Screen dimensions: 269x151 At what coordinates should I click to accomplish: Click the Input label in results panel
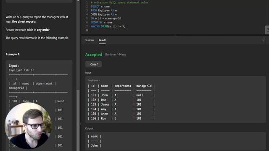coord(88,73)
